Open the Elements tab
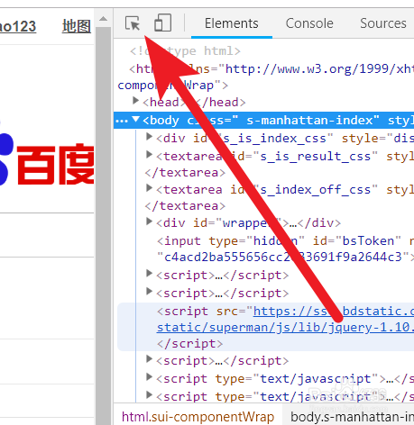The image size is (414, 425). (x=232, y=23)
